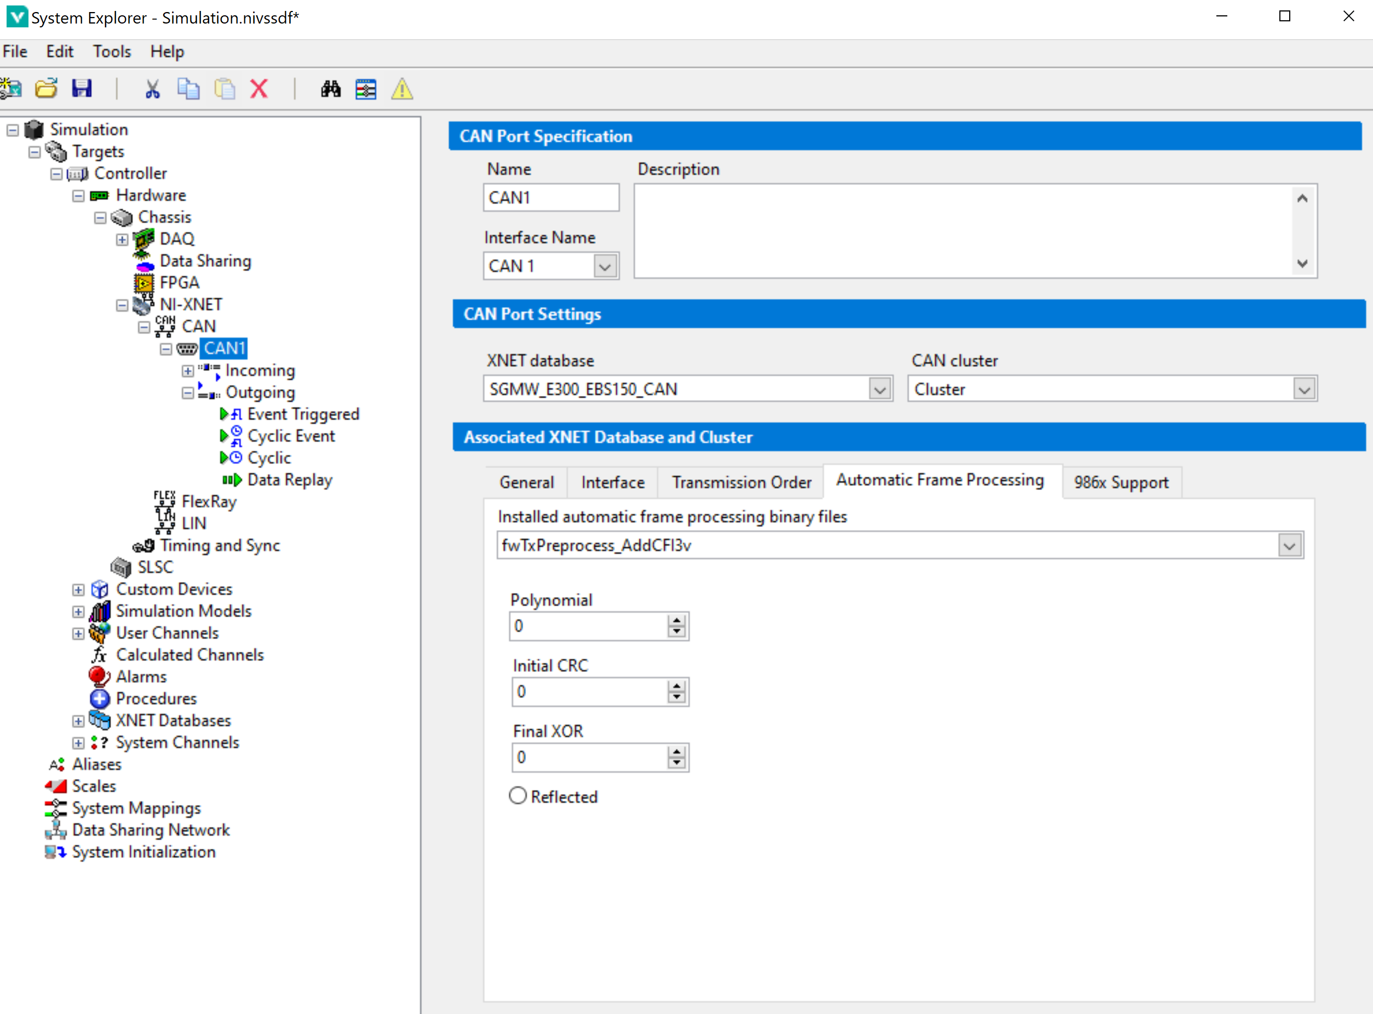The height and width of the screenshot is (1014, 1373).
Task: Open the XNET database dropdown
Action: point(878,389)
